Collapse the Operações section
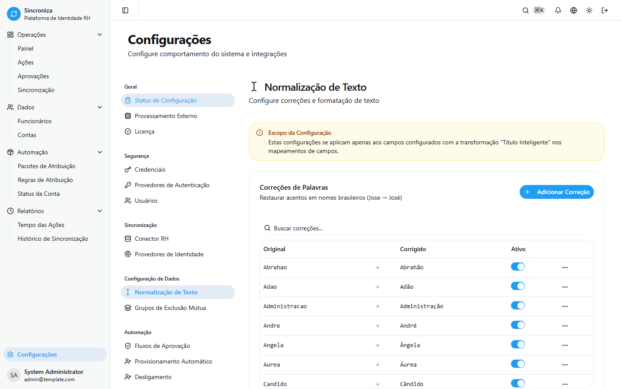This screenshot has width=622, height=389. tap(100, 34)
